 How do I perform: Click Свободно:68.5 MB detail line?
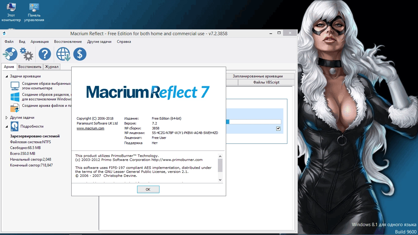[x=25, y=148]
